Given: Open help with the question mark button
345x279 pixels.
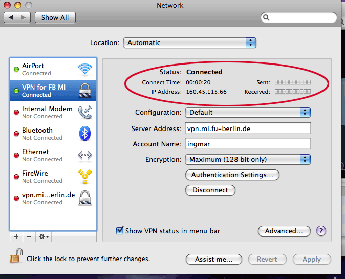Looking at the screenshot, I should click(321, 231).
